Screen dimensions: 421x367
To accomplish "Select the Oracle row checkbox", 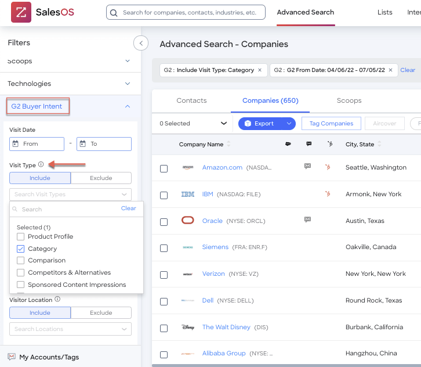I will coord(164,222).
